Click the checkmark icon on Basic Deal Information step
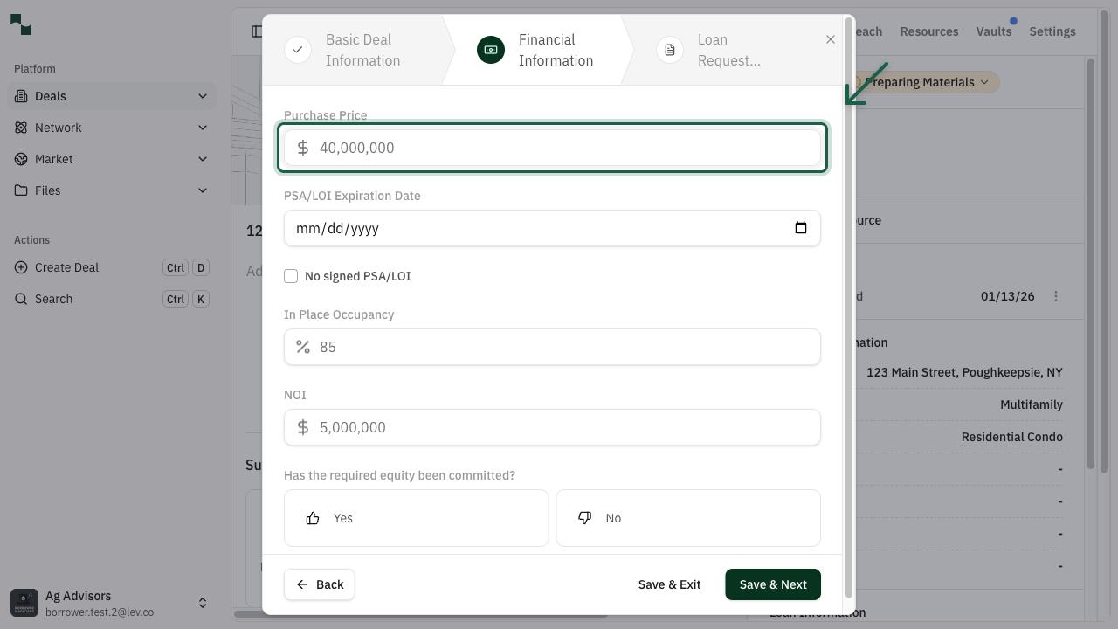Viewport: 1118px width, 629px height. click(x=298, y=50)
